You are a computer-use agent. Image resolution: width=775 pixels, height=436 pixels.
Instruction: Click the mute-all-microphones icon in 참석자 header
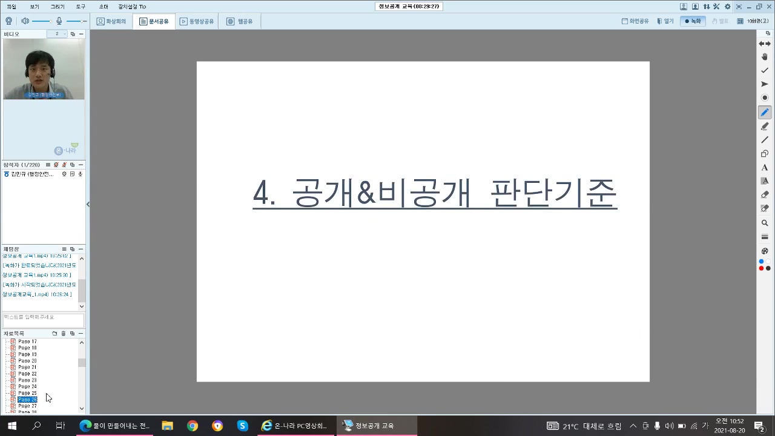click(64, 165)
